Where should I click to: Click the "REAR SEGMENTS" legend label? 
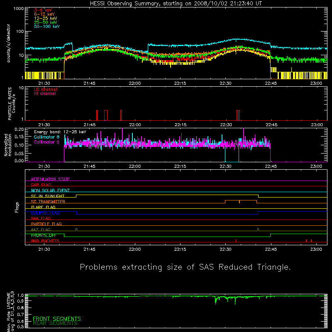(55, 323)
